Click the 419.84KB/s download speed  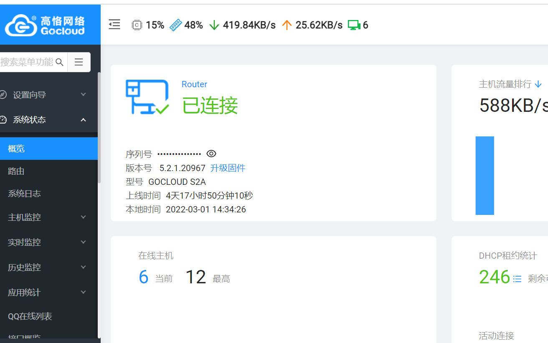coord(249,25)
